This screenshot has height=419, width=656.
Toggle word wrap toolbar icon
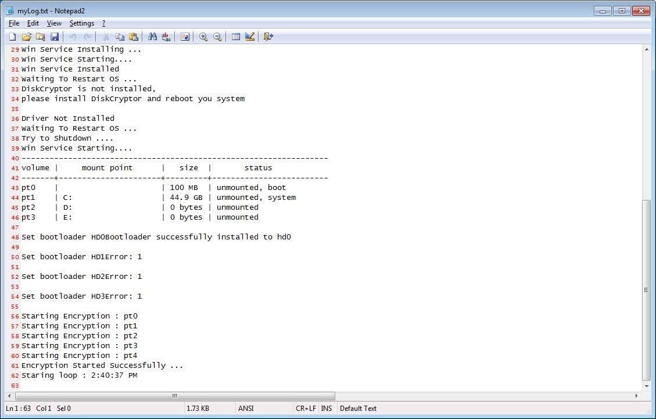185,37
